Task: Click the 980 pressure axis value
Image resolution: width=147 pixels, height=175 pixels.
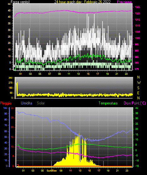Action: click(x=137, y=63)
